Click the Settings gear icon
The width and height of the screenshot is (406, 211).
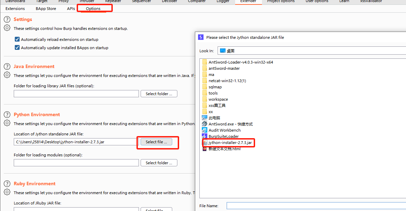[7, 28]
